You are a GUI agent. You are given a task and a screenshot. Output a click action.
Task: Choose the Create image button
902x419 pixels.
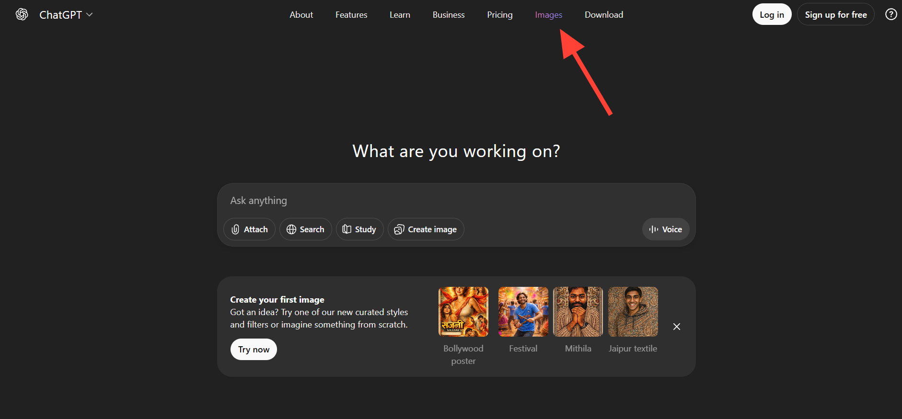pyautogui.click(x=426, y=229)
